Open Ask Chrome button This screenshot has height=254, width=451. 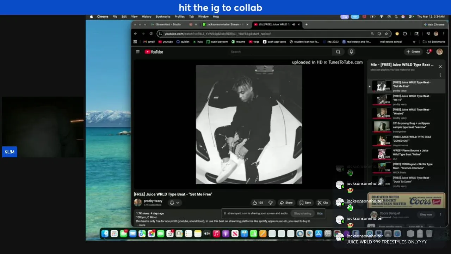point(434,24)
